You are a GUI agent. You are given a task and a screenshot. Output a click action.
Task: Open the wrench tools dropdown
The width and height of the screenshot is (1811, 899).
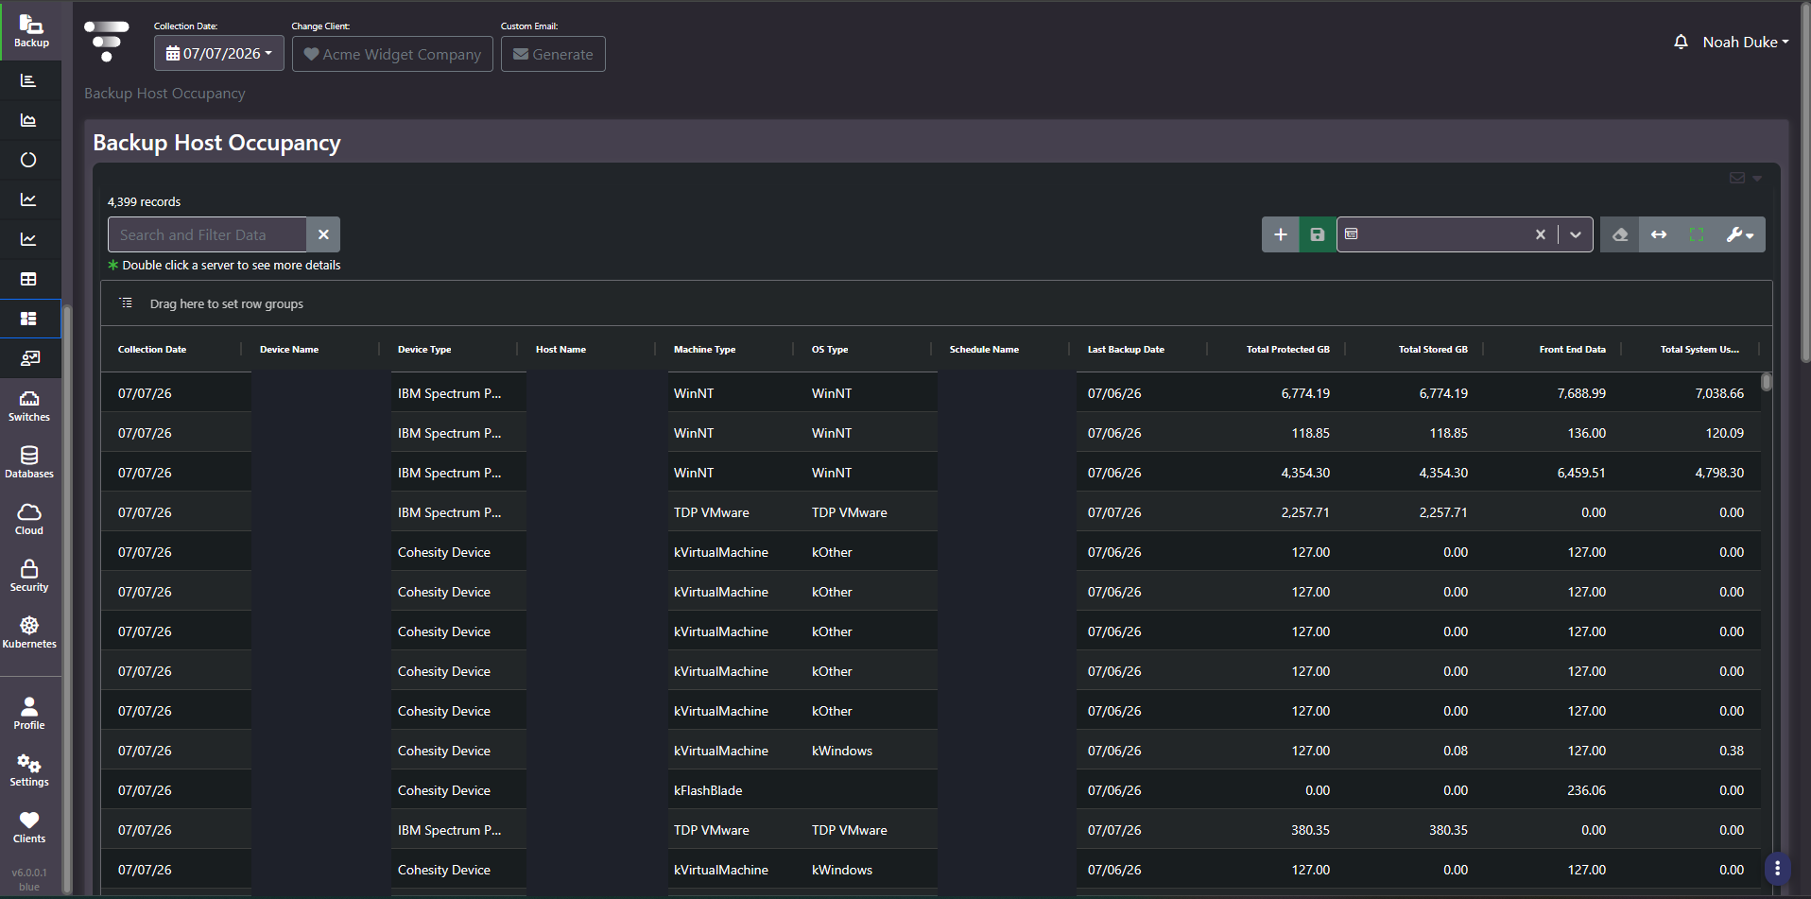click(1740, 234)
